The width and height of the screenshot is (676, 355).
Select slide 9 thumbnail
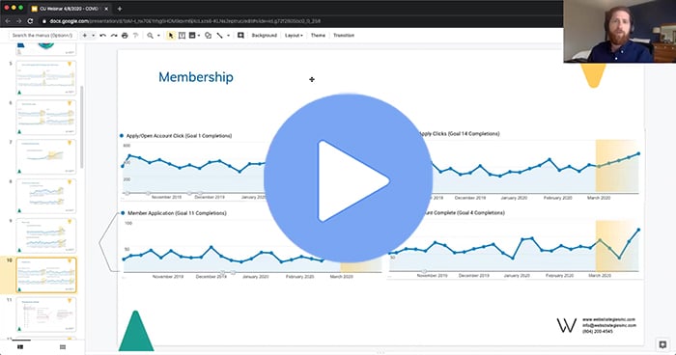click(x=46, y=235)
